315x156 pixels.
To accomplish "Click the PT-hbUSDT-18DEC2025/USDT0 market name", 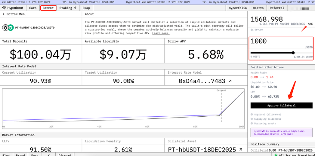I will point(35,28).
